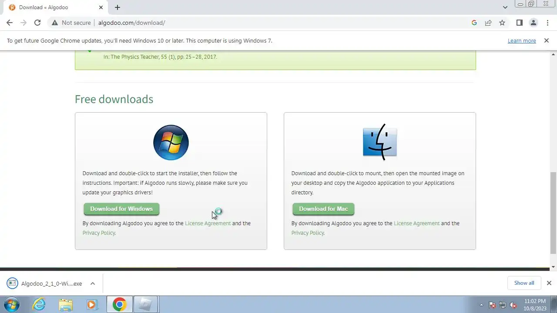The width and height of the screenshot is (557, 313).
Task: Click The Physics Teacher citation text
Action: 160,57
